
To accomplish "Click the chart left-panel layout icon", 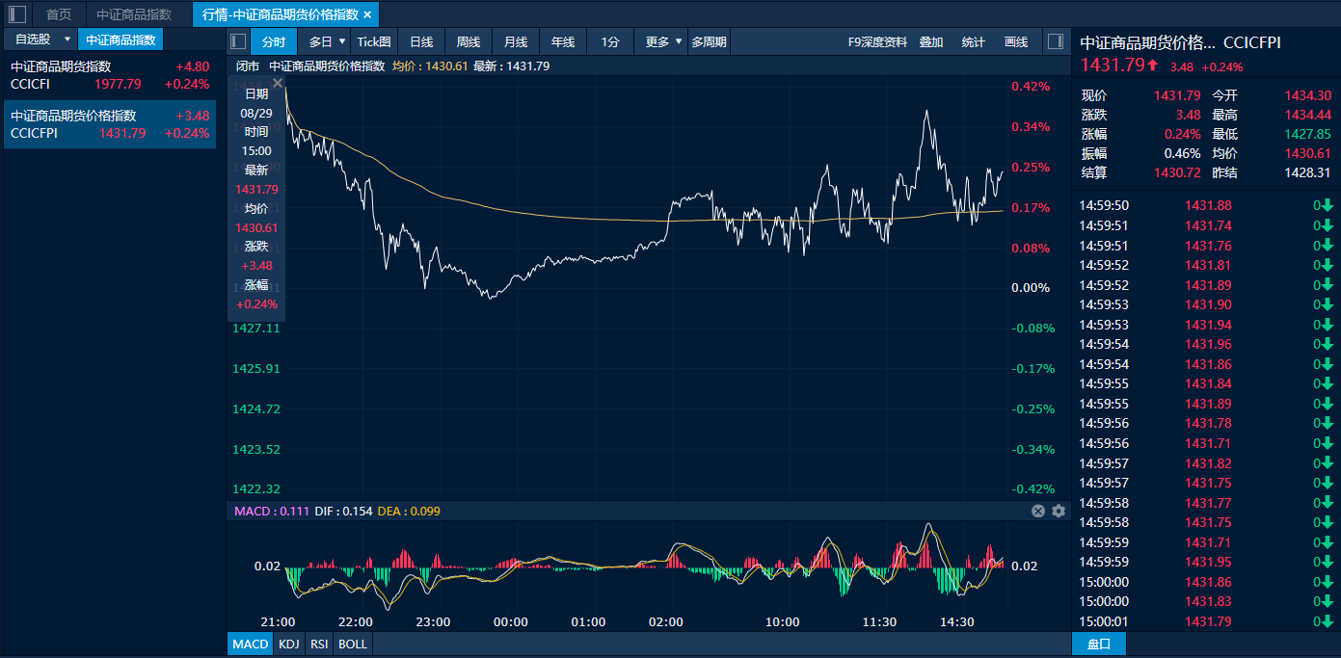I will point(239,41).
